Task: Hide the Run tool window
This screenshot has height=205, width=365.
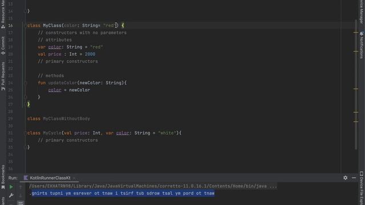Action: tap(354, 178)
